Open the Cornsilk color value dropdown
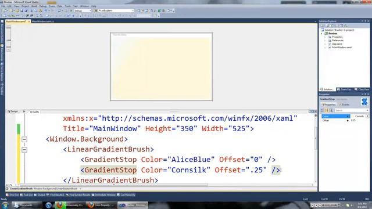The image size is (372, 209). [x=367, y=116]
